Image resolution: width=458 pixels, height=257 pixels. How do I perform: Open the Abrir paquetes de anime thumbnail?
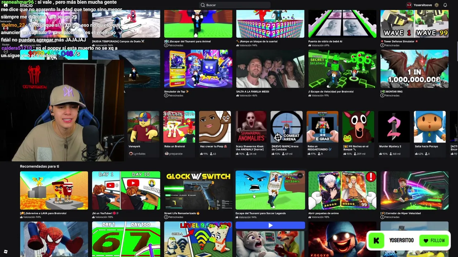[342, 190]
